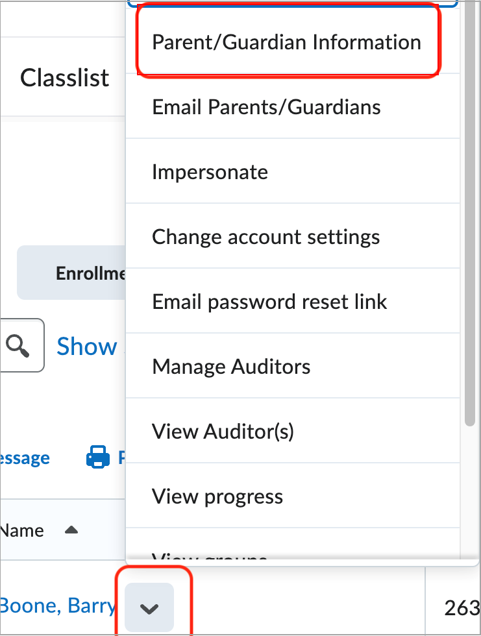Open the dropdown chevron next to Boone, Barry
The width and height of the screenshot is (481, 636).
tap(149, 608)
